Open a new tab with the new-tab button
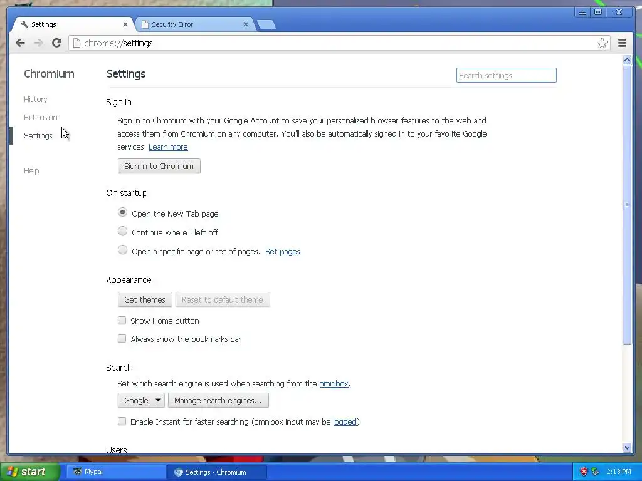The height and width of the screenshot is (481, 642). coord(266,24)
